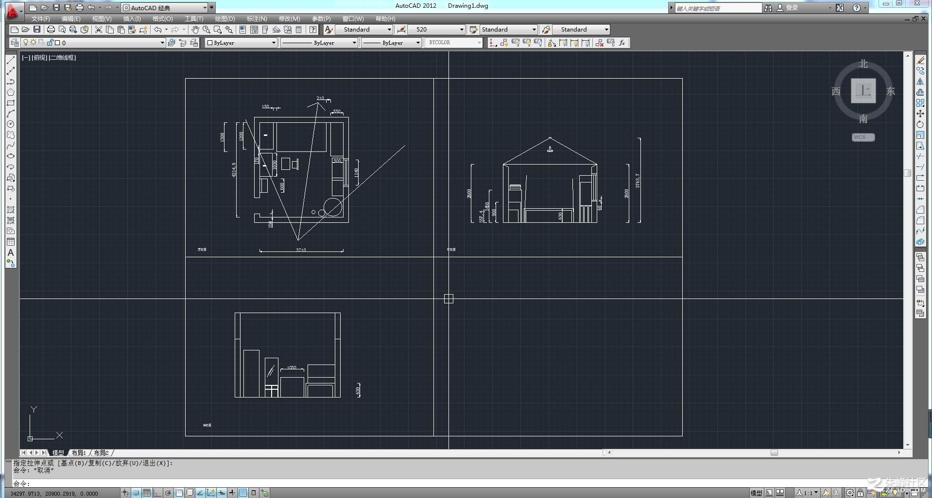Toggle Ortho Mode in status bar

click(157, 493)
